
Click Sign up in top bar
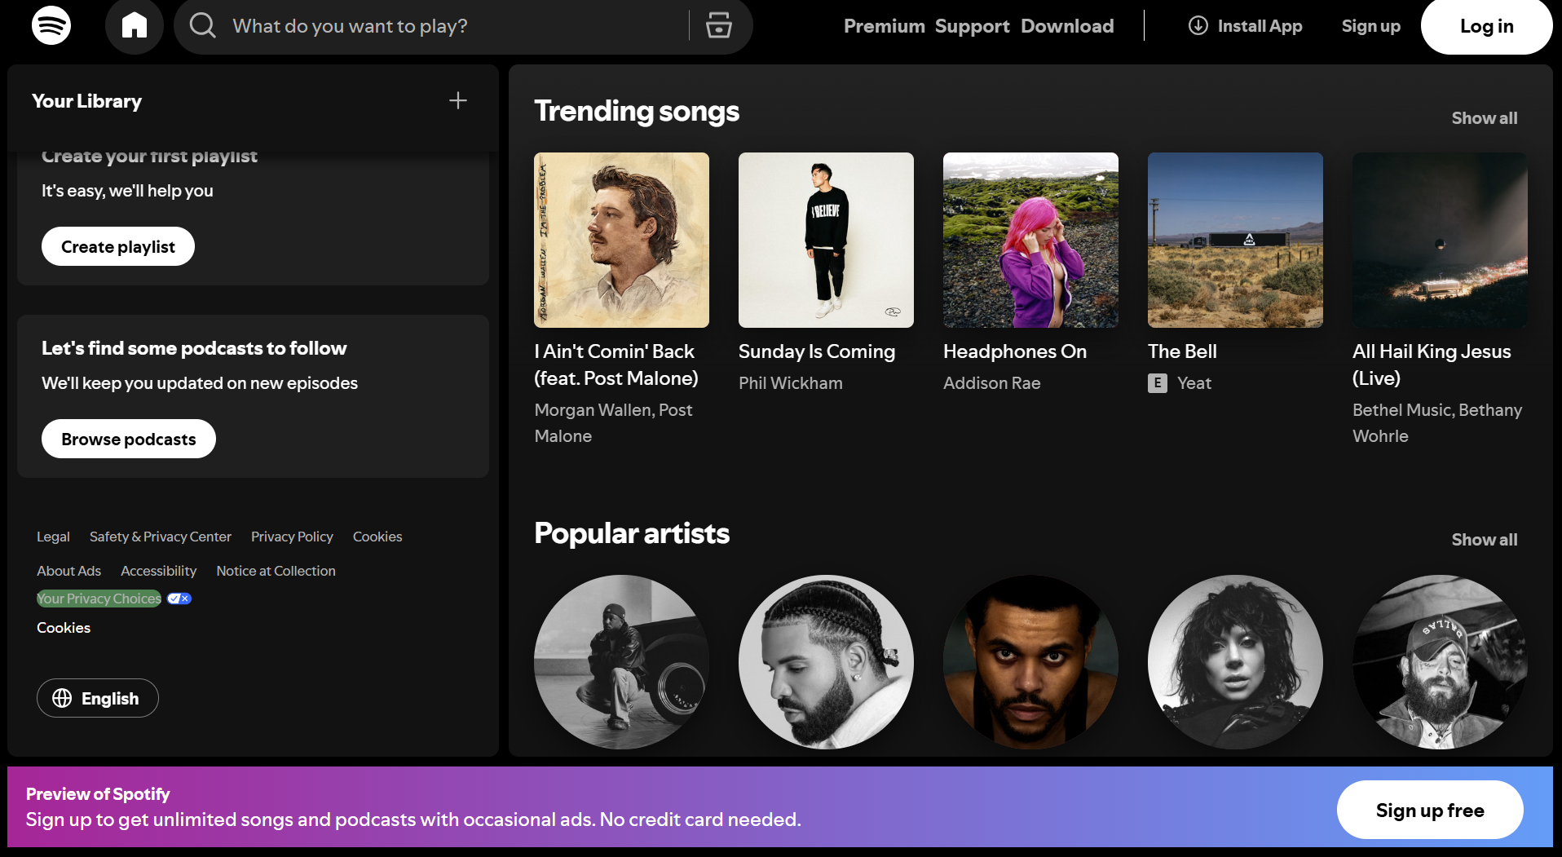(1370, 26)
